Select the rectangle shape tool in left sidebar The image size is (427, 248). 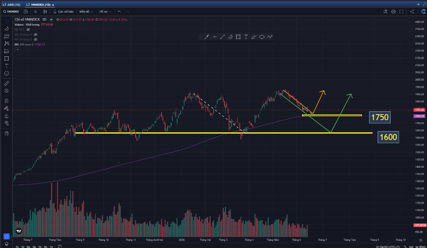point(6,58)
